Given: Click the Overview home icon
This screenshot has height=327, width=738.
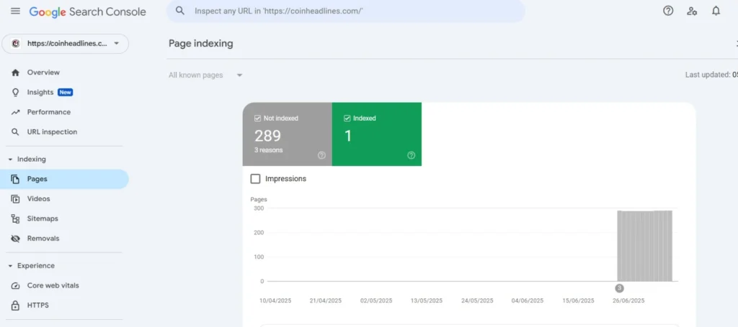Looking at the screenshot, I should [16, 73].
